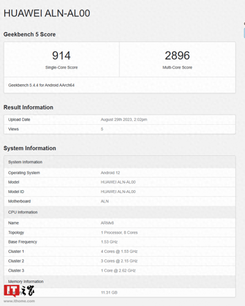Click Geekbench 5.4.4 for Android AArch64 text

click(41, 85)
